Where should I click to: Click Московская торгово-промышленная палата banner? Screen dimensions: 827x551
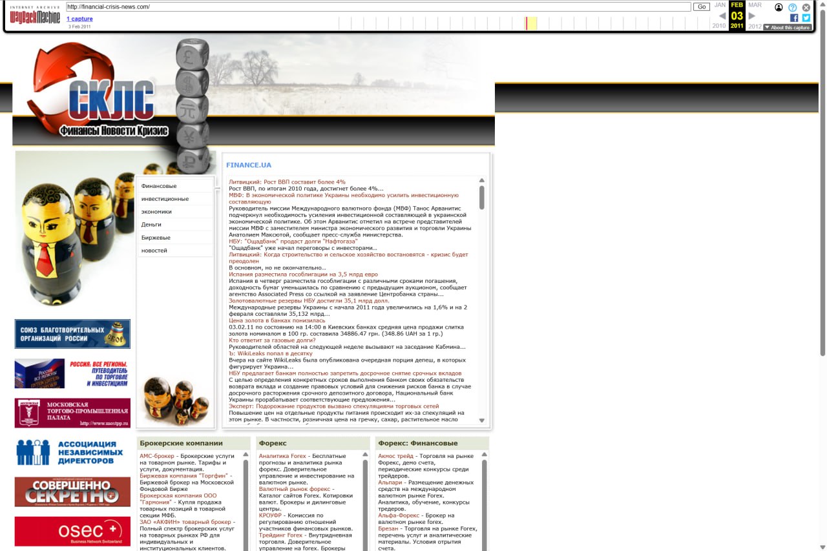tap(72, 413)
